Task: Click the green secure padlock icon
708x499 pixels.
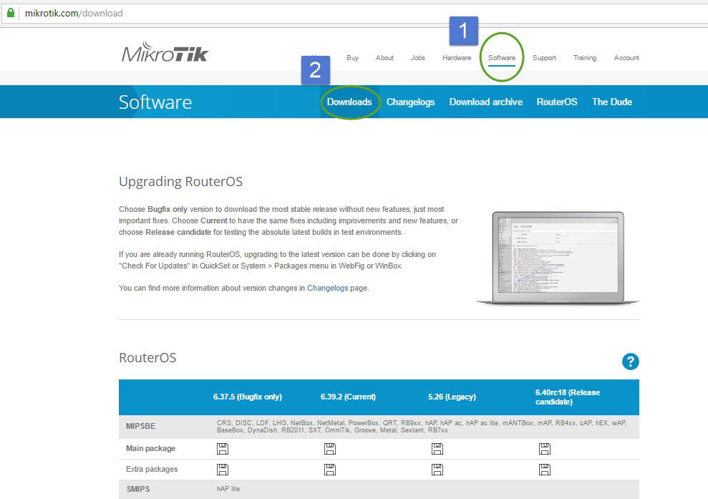Action: [x=11, y=13]
